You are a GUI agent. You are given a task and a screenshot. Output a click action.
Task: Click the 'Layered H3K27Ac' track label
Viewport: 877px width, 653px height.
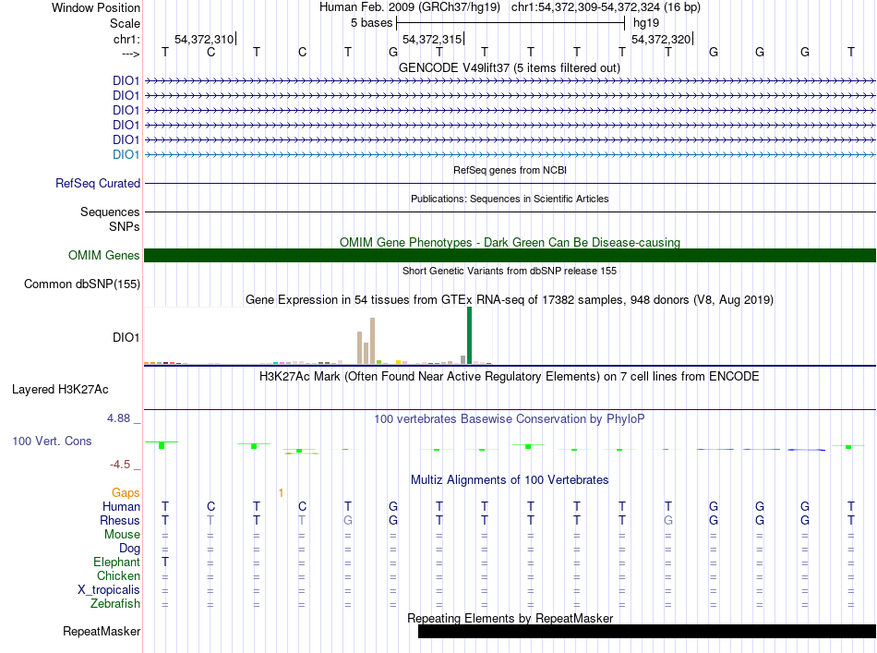click(60, 390)
